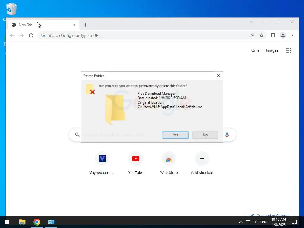Close the New Tab tab

75,25
